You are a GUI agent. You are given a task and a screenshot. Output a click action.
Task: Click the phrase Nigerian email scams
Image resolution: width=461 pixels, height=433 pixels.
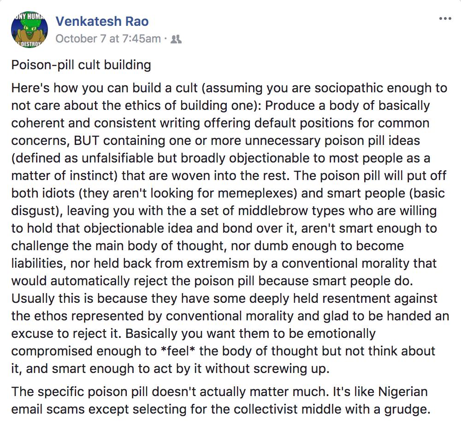point(219,401)
